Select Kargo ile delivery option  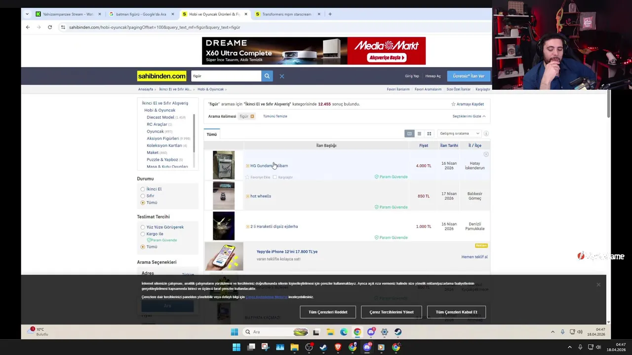[x=143, y=234]
